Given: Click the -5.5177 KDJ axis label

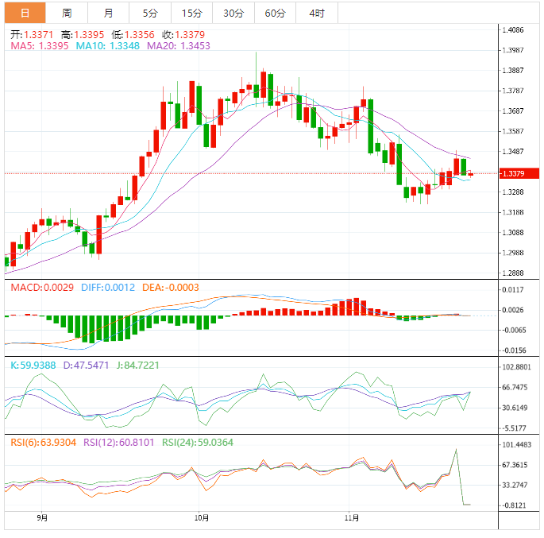Looking at the screenshot, I should 514,428.
